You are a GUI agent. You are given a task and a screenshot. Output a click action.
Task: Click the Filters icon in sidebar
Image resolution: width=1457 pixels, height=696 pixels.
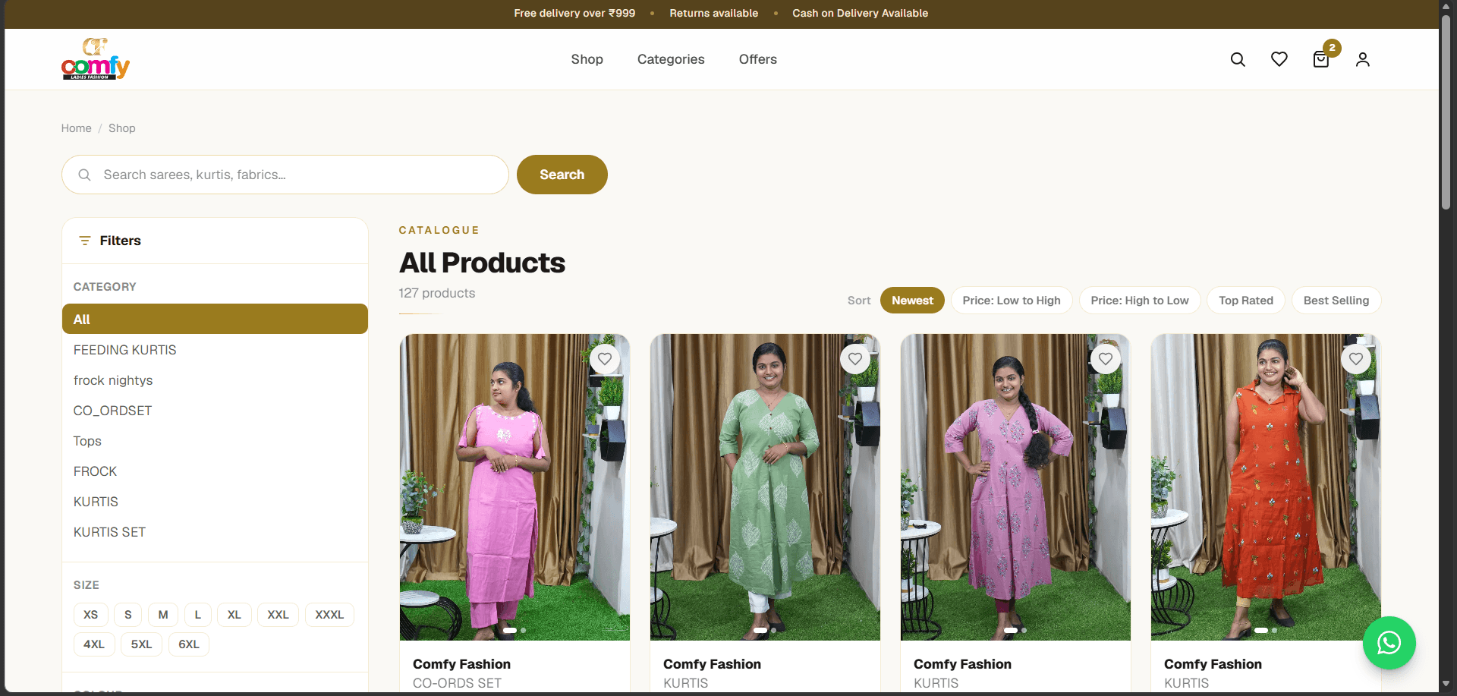click(x=85, y=241)
